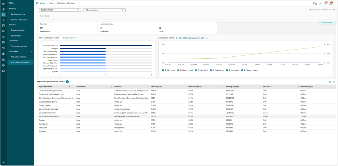Refresh data using the circular arrows icon
Viewport: 338px width, 166px height.
click(320, 3)
